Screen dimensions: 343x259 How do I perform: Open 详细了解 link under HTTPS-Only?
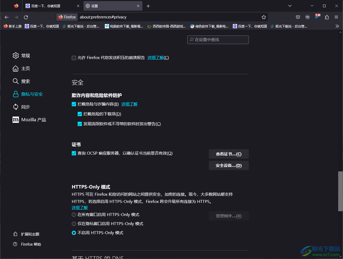point(80,207)
